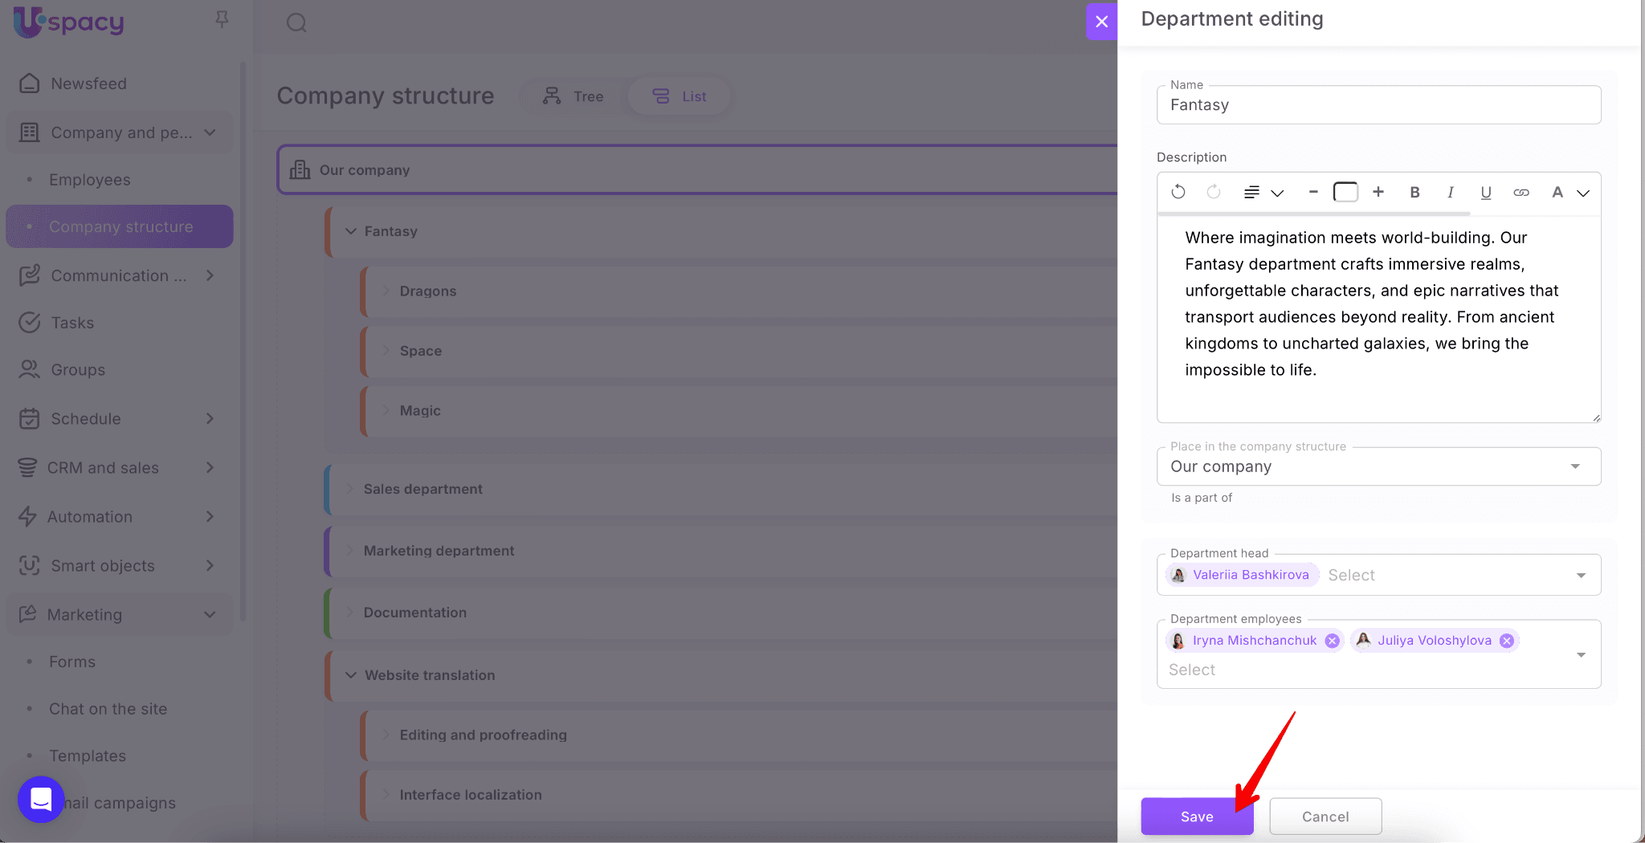Toggle bold formatting in description editor
Screen dimensions: 1645x843
click(x=1414, y=193)
